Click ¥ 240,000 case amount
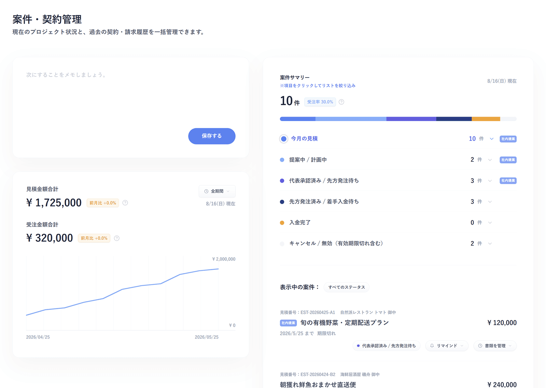The image size is (546, 388). tap(502, 385)
